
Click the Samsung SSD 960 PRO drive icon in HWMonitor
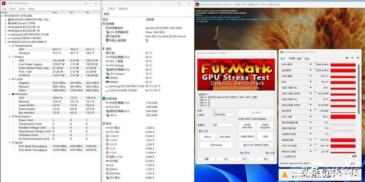click(x=9, y=35)
